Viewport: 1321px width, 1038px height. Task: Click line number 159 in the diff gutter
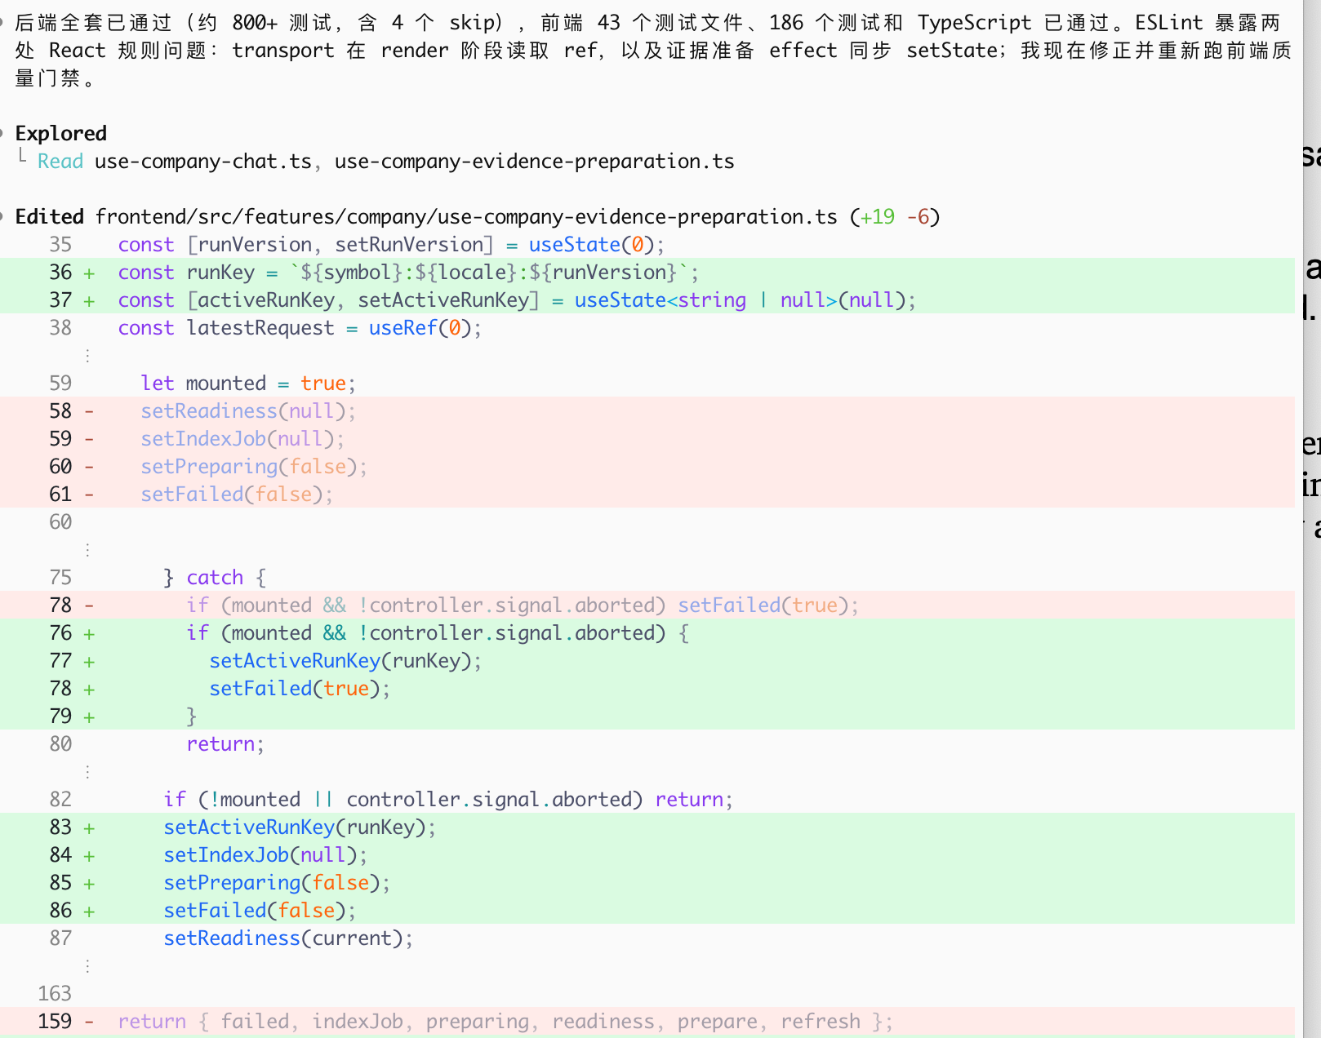click(55, 1021)
